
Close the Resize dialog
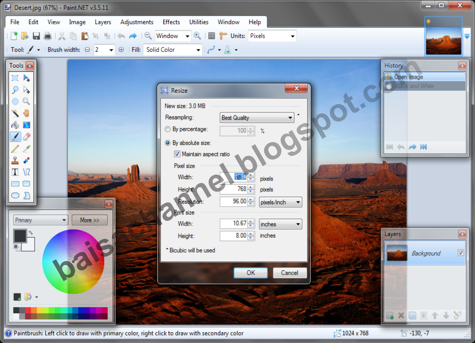(296, 88)
